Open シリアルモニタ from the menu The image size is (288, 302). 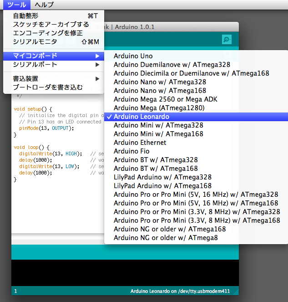click(x=54, y=42)
